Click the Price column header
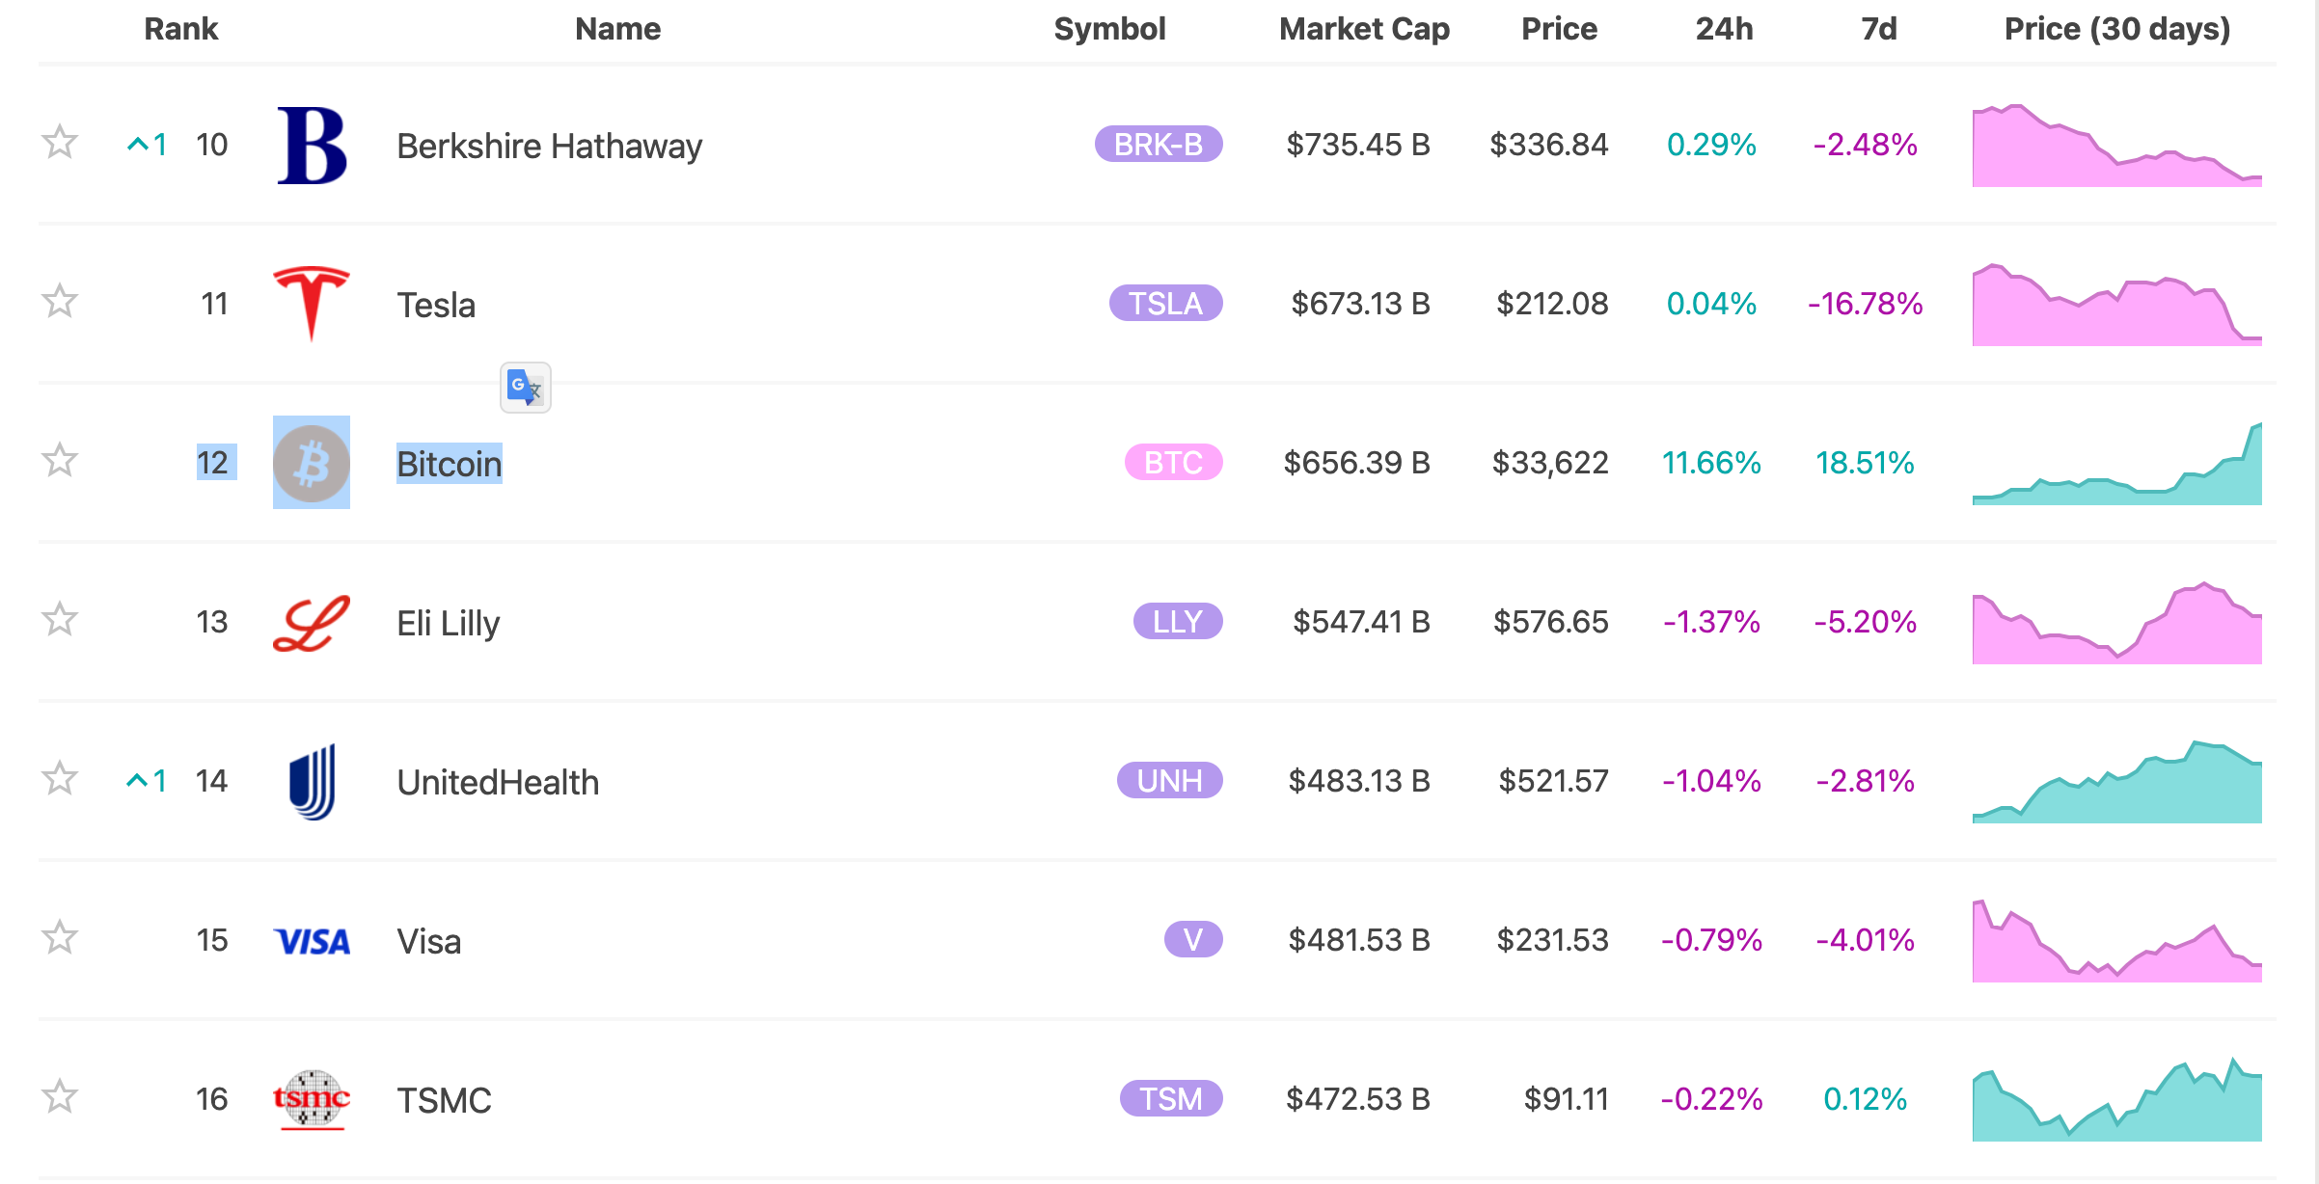Screen dimensions: 2319x1184 [x=1558, y=29]
